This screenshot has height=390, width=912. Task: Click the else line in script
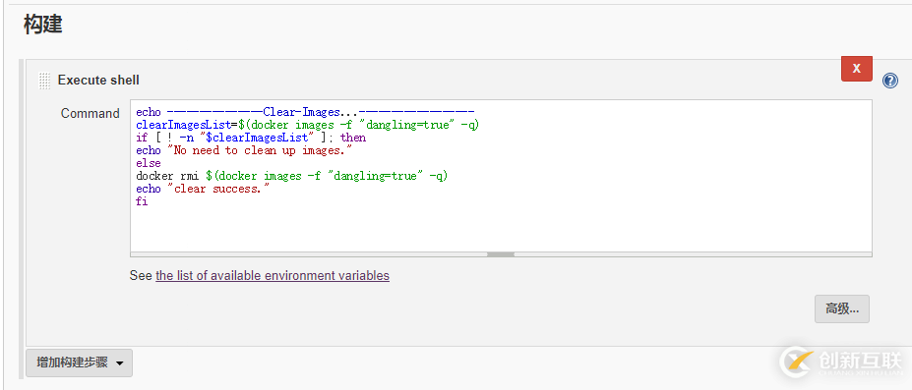pos(149,163)
